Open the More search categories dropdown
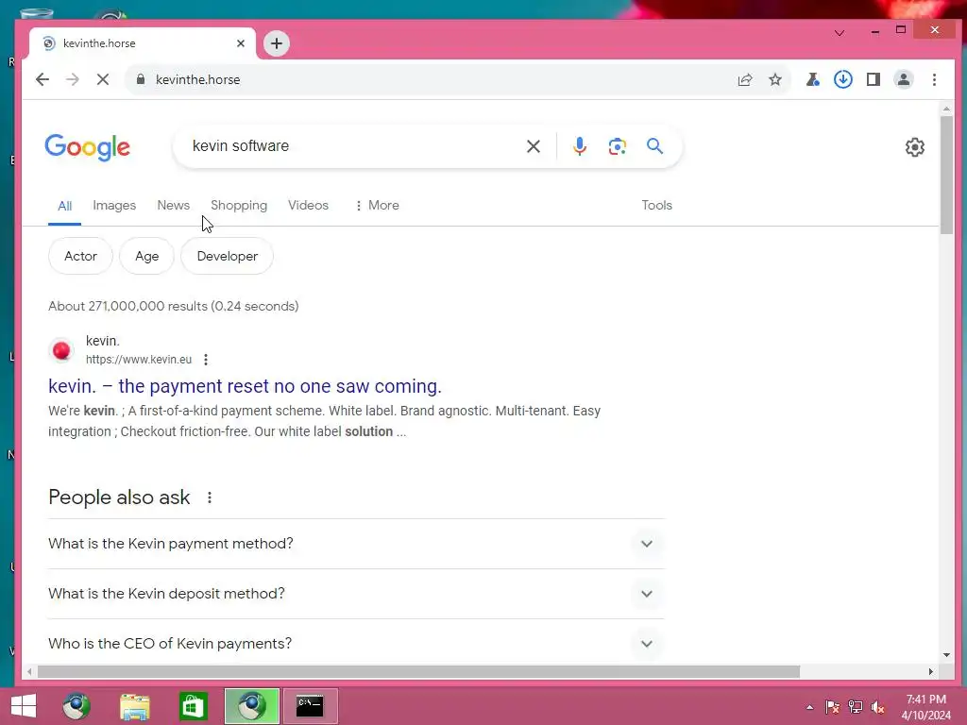This screenshot has height=725, width=967. pyautogui.click(x=377, y=205)
